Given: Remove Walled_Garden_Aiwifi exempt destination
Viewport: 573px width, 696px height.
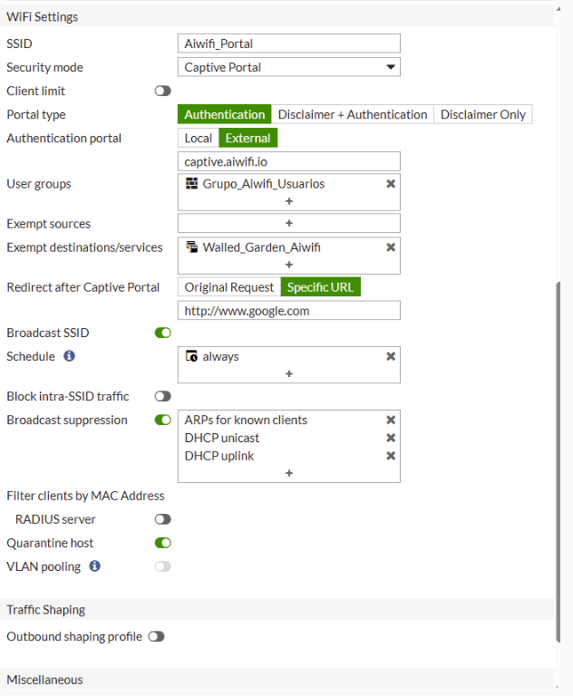Looking at the screenshot, I should (391, 247).
